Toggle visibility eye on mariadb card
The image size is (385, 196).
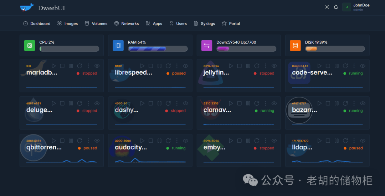click(97, 66)
